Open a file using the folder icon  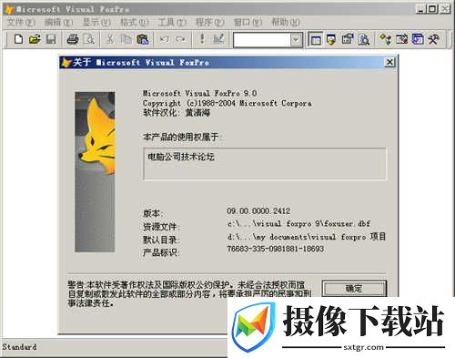(x=35, y=39)
